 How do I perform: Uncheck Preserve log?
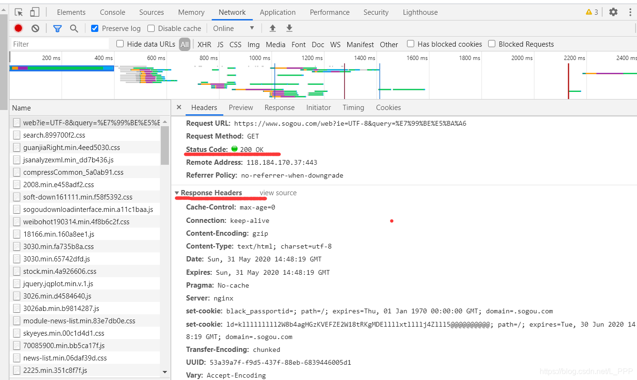tap(94, 29)
